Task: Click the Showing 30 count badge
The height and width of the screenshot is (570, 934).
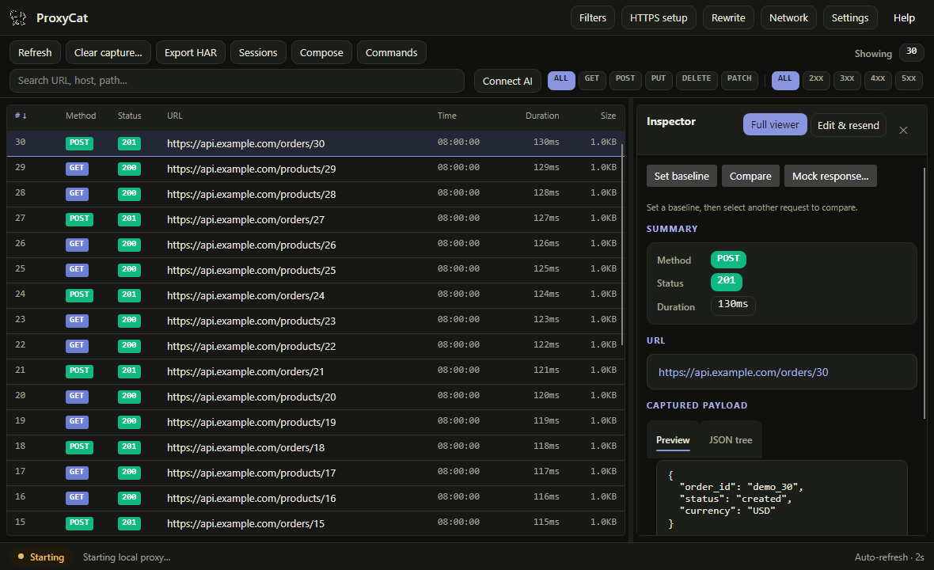Action: point(911,52)
